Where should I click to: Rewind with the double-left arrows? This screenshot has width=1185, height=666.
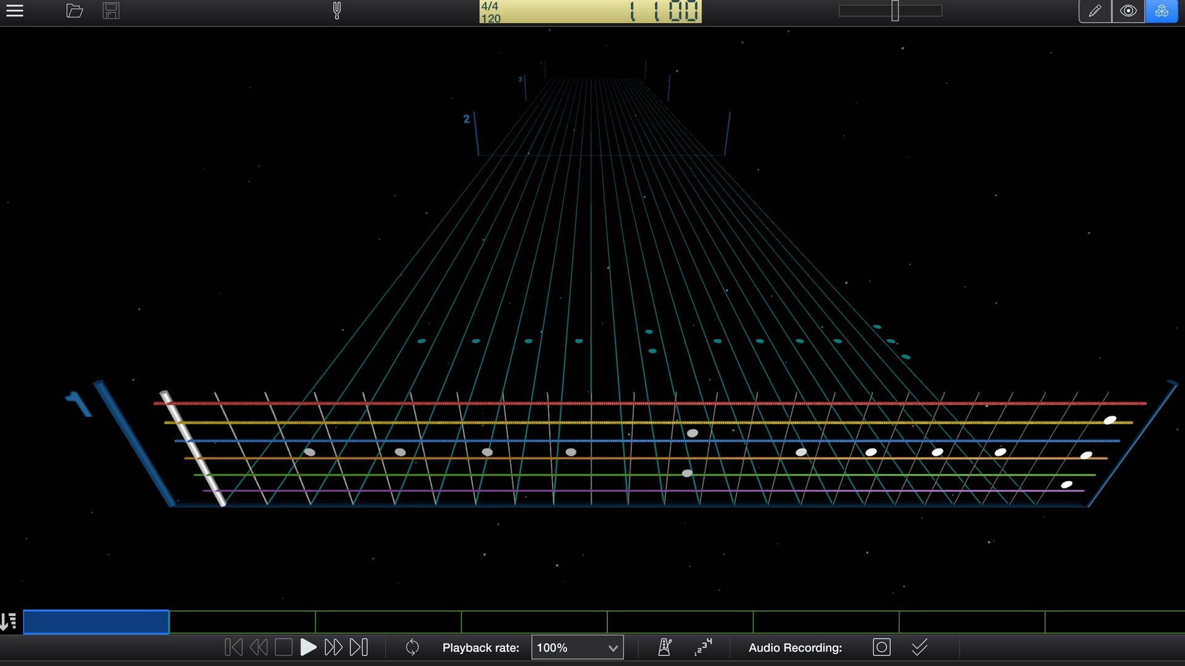259,647
